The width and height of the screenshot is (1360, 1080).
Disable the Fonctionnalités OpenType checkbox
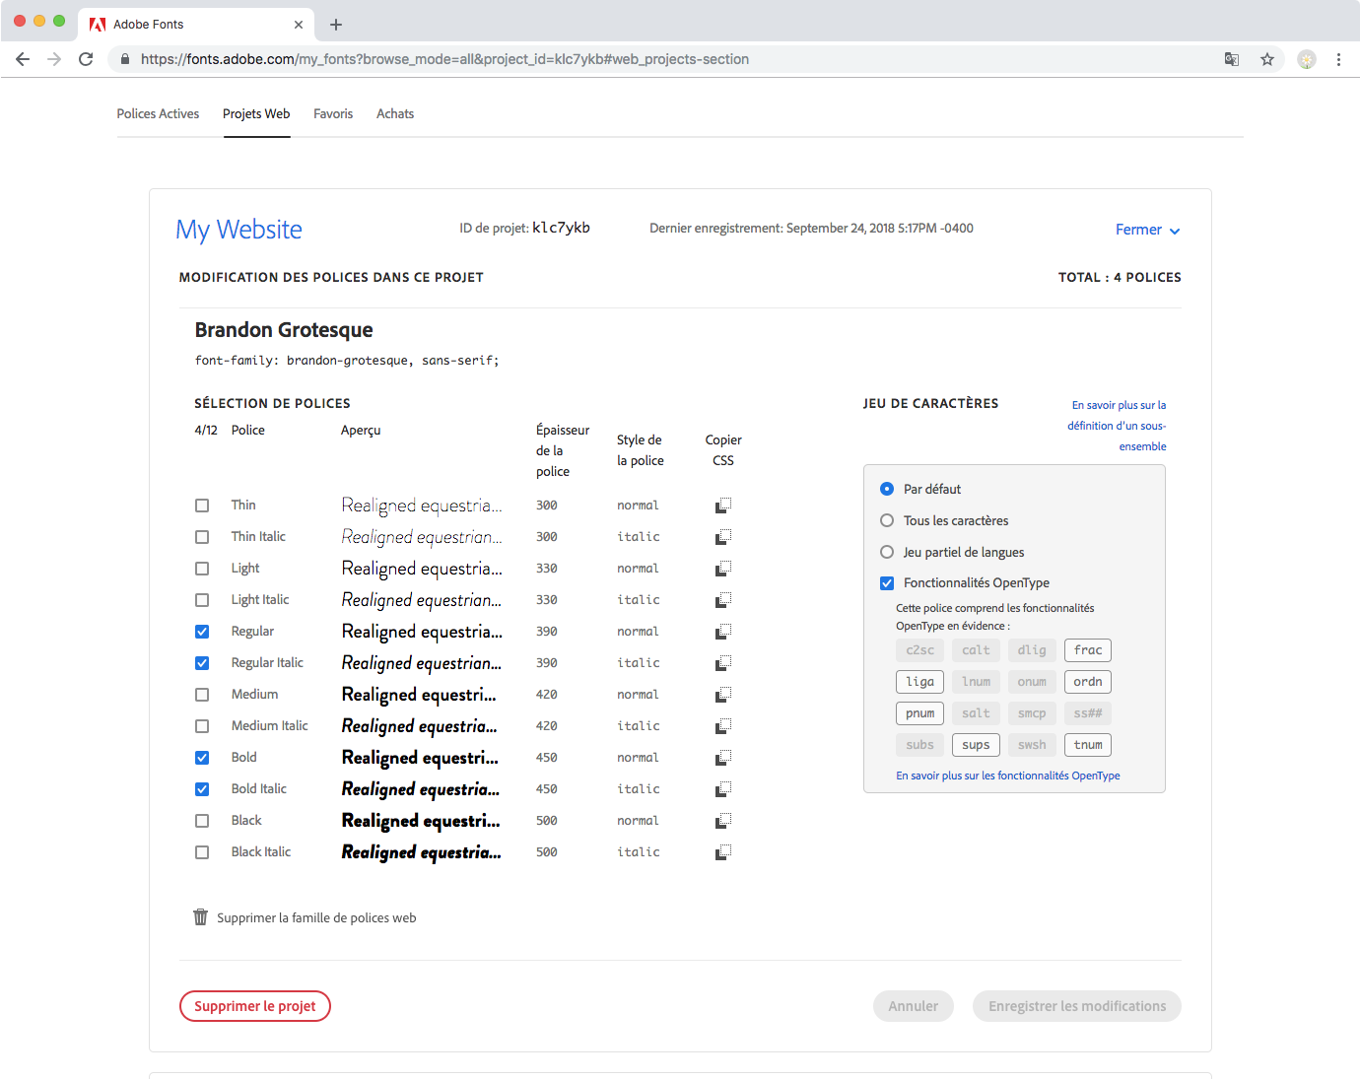887,583
